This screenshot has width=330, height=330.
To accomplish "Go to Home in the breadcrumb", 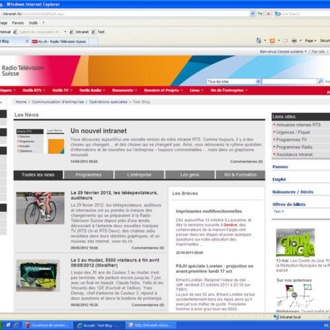I will point(21,102).
